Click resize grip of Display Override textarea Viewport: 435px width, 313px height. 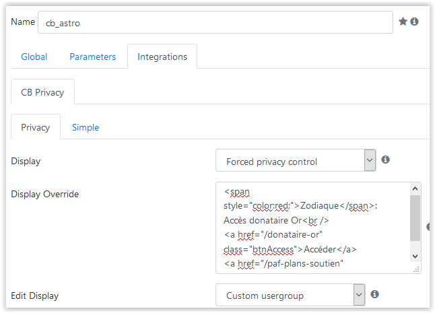coord(416,269)
